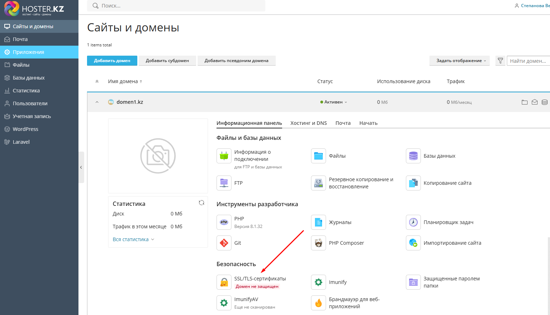
Task: Collapse the left sidebar with the arrow handle
Action: pyautogui.click(x=81, y=167)
